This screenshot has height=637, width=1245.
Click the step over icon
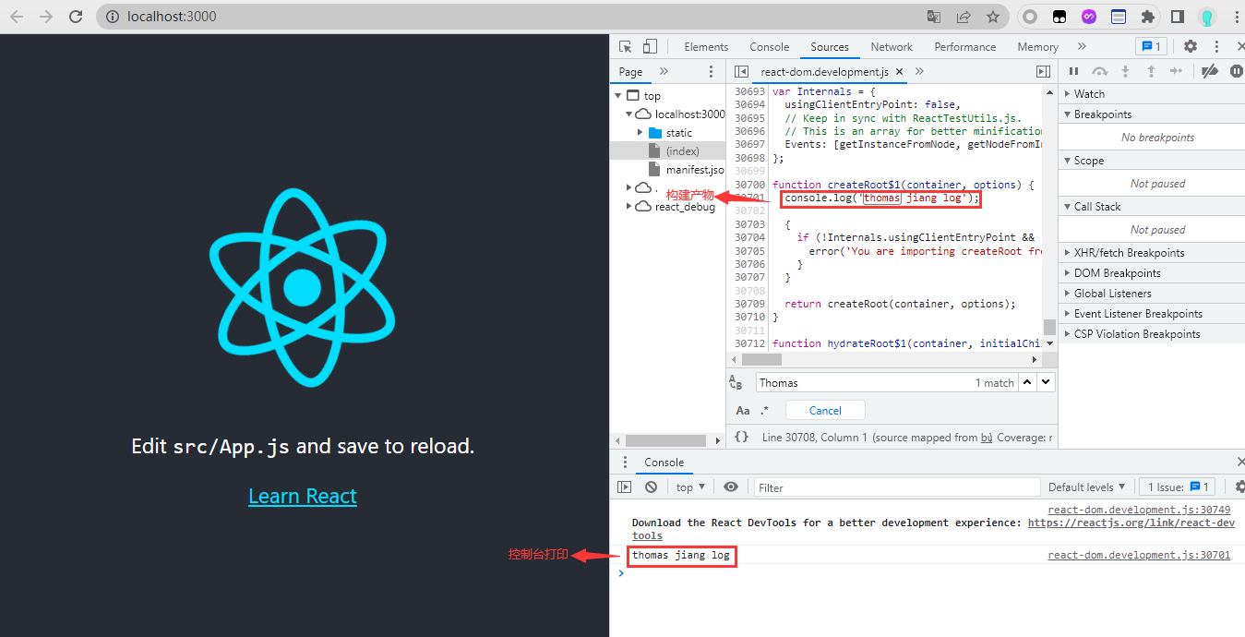click(1099, 71)
